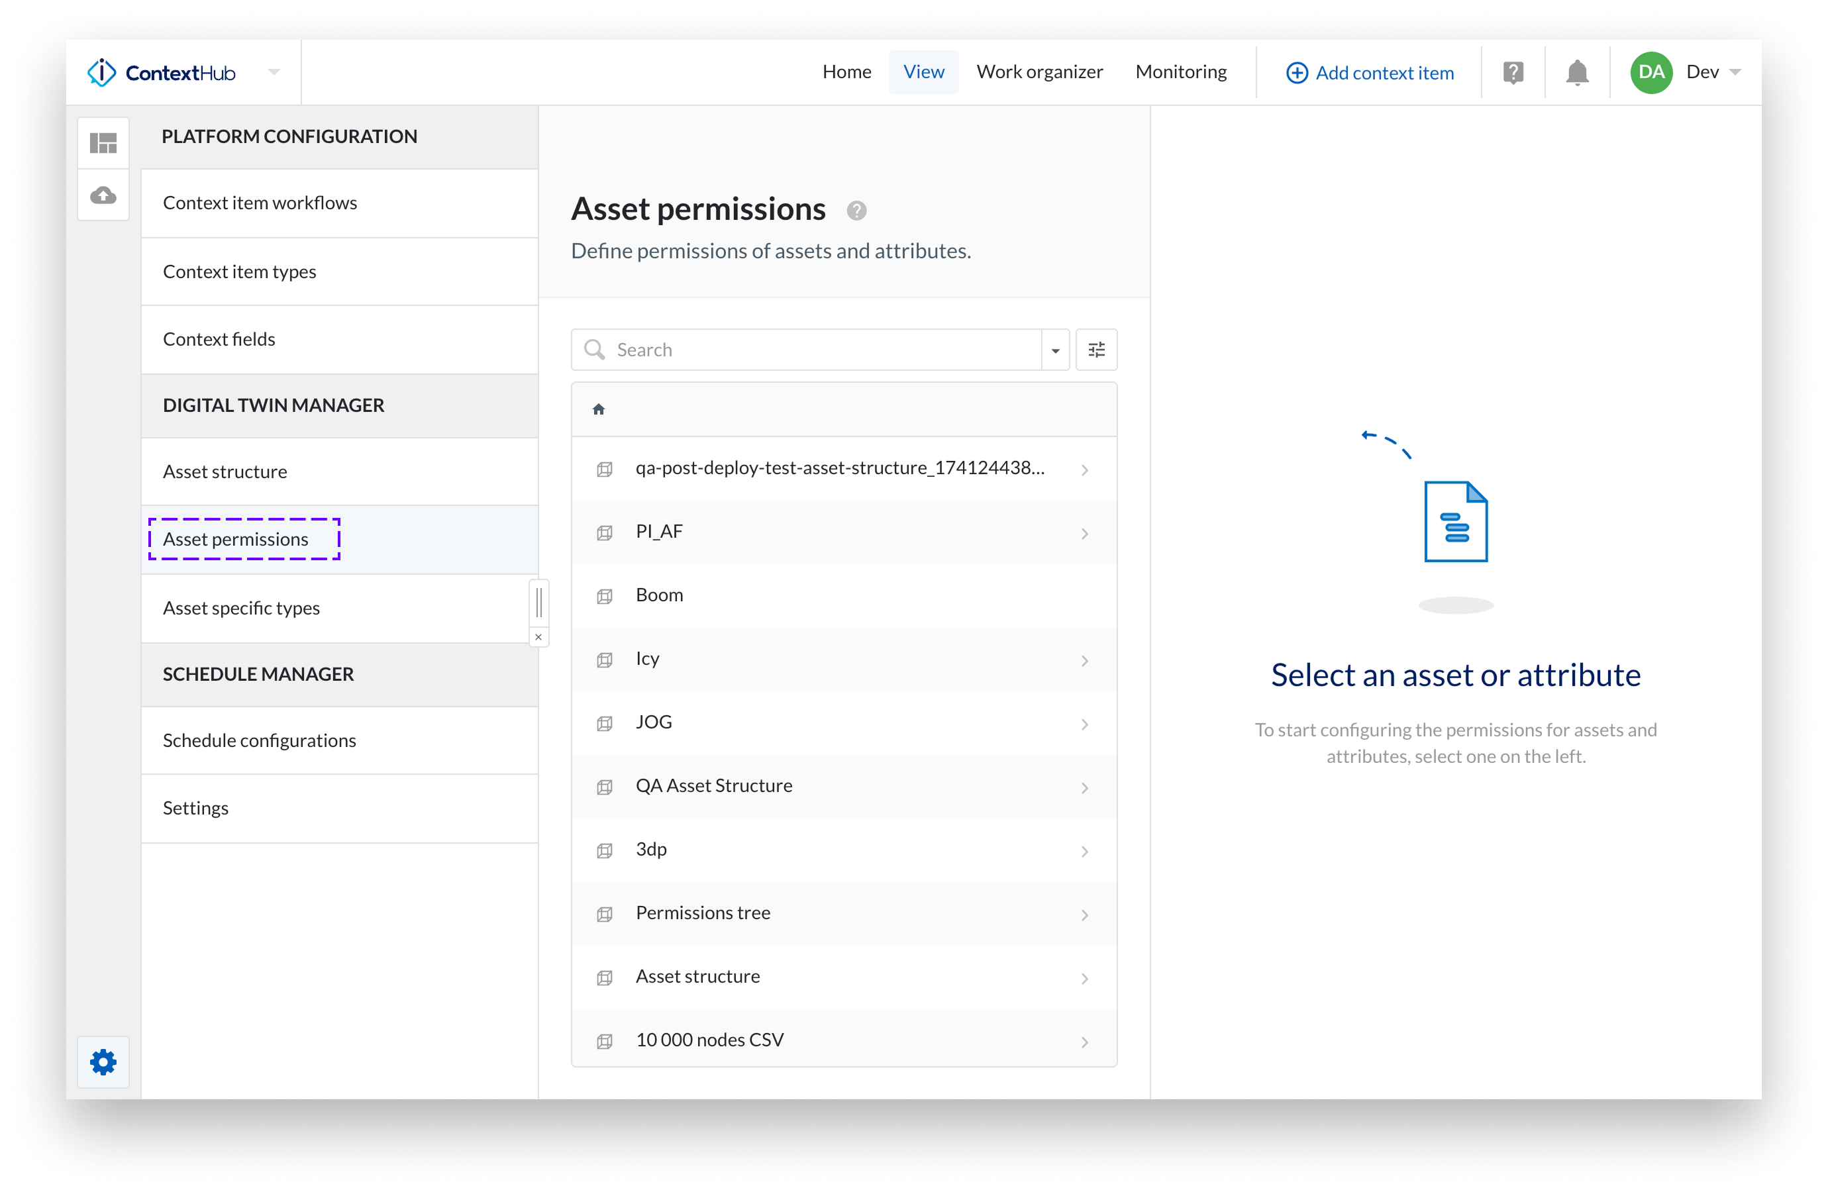
Task: Open the Dev user menu dropdown
Action: tap(1735, 72)
